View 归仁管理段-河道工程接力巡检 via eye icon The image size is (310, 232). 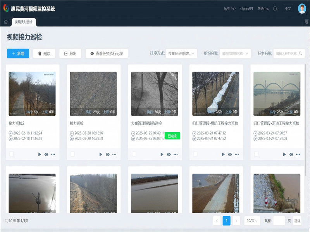[x=291, y=154]
